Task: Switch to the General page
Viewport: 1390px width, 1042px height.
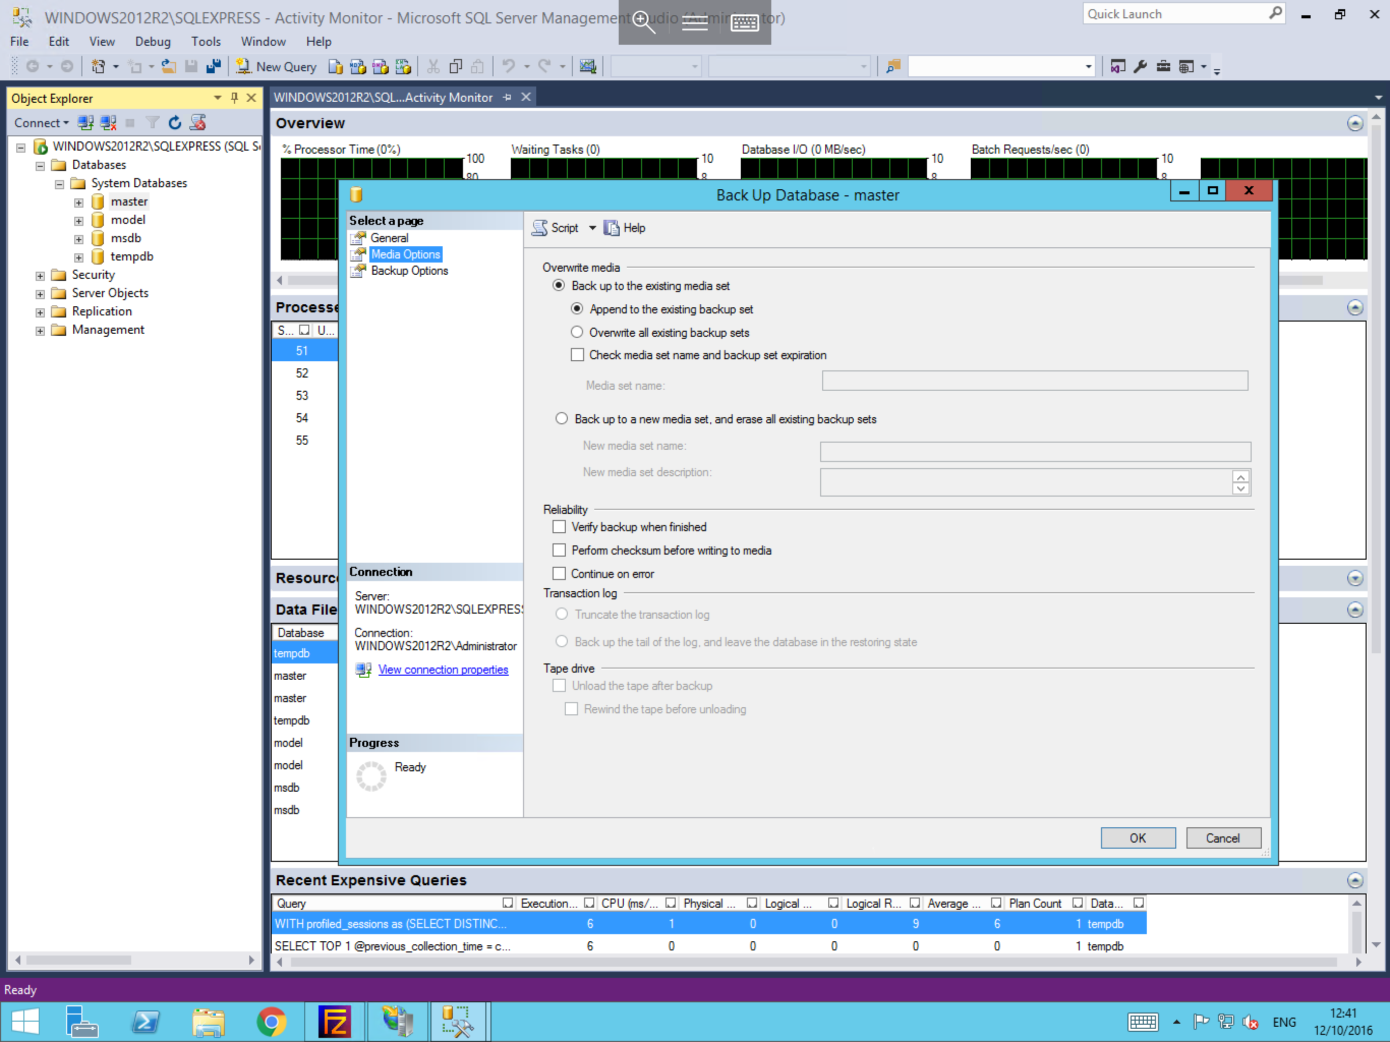Action: tap(390, 238)
